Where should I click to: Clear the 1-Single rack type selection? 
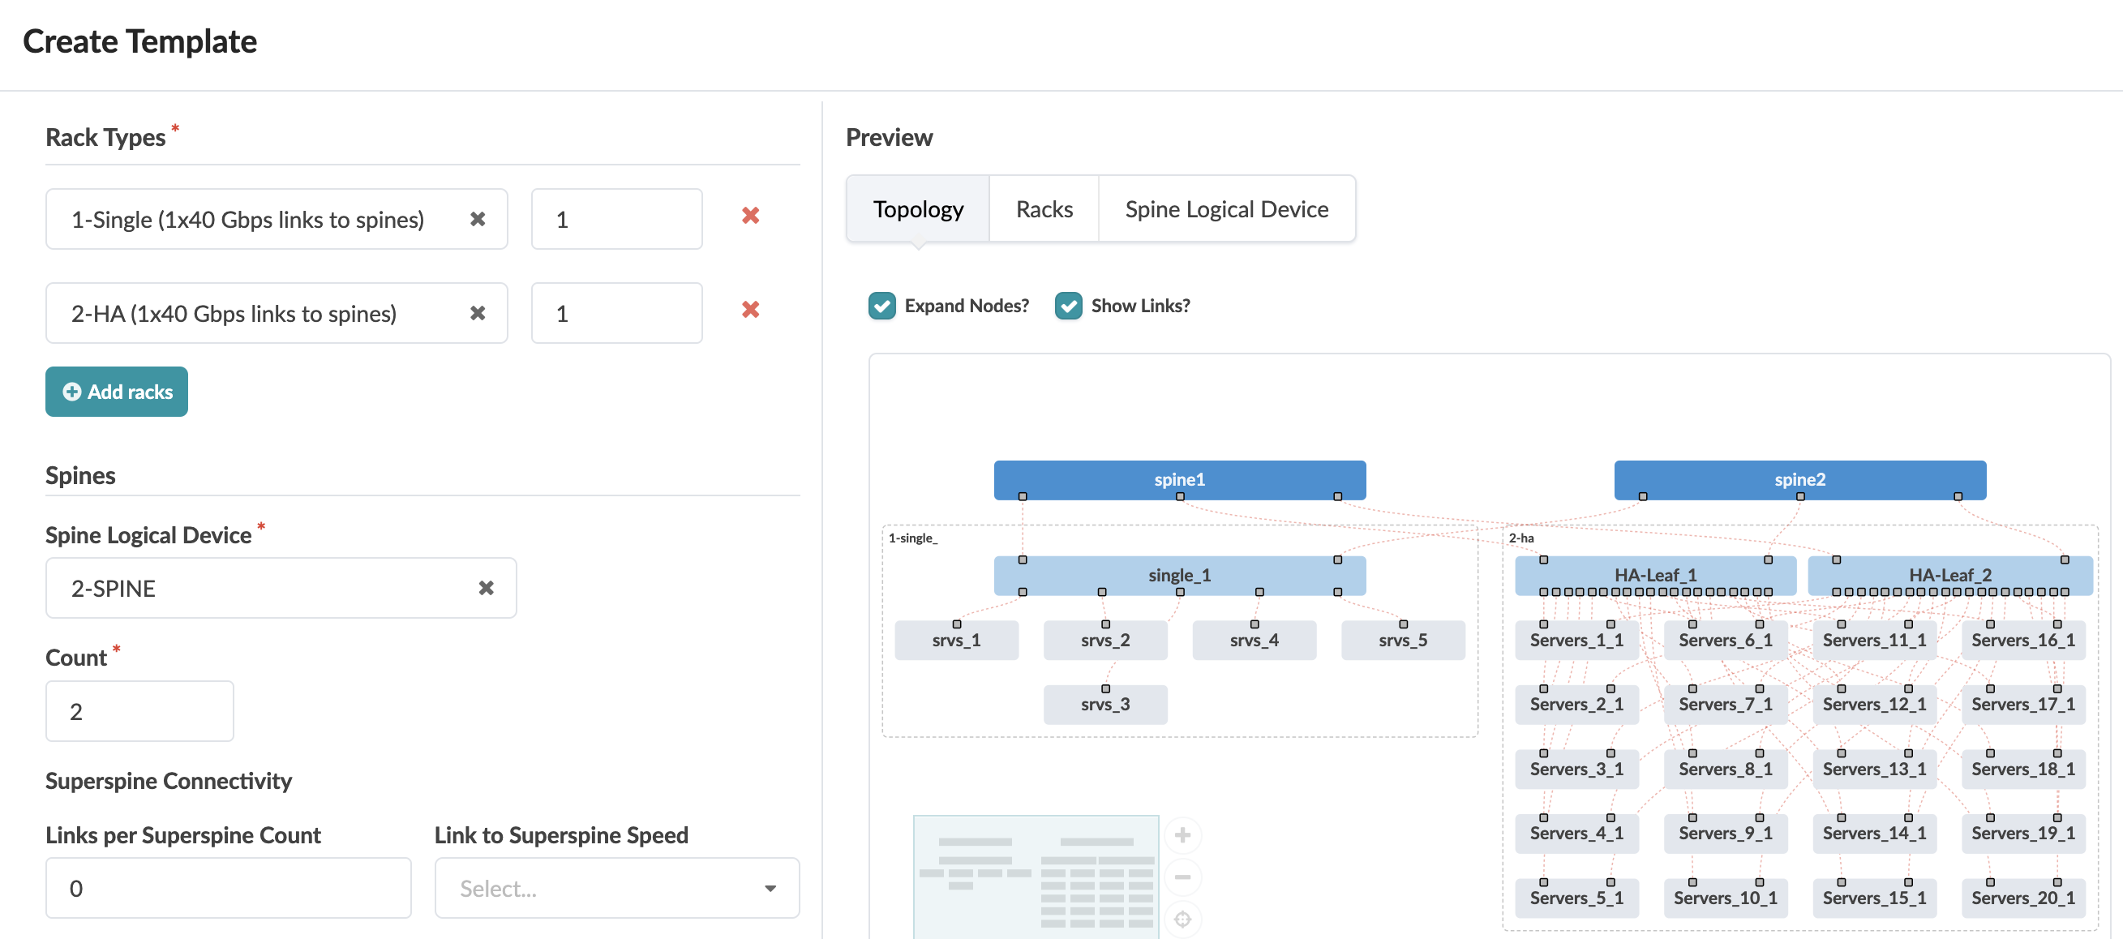coord(477,219)
